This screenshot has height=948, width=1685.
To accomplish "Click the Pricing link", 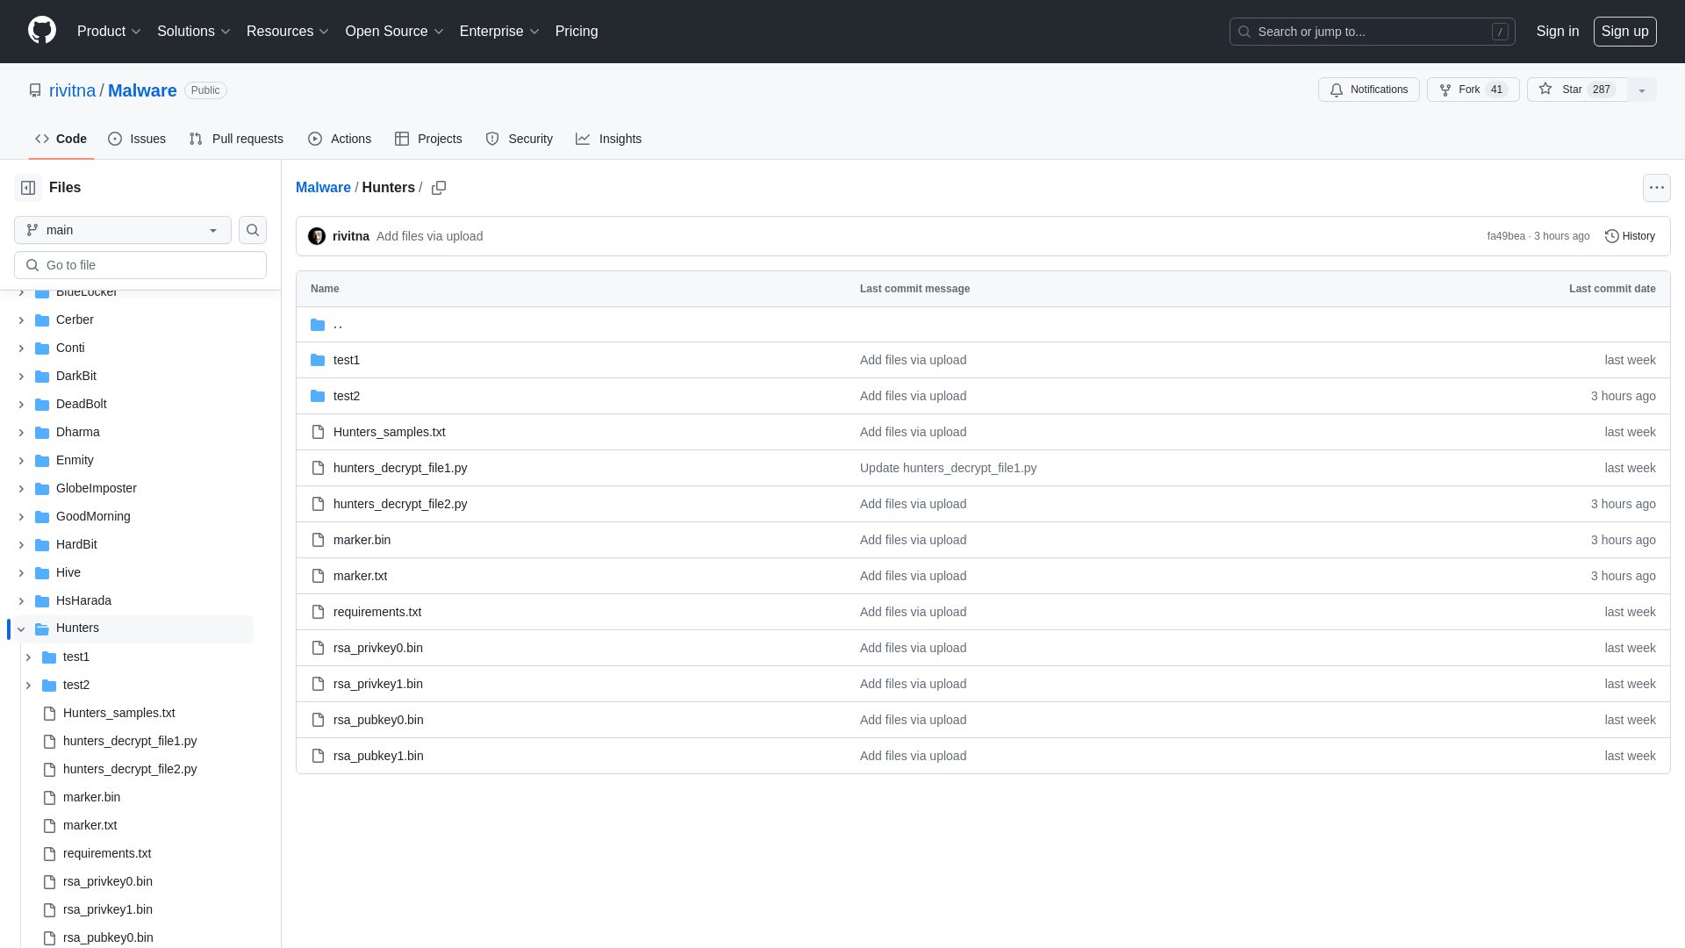I will click(577, 31).
